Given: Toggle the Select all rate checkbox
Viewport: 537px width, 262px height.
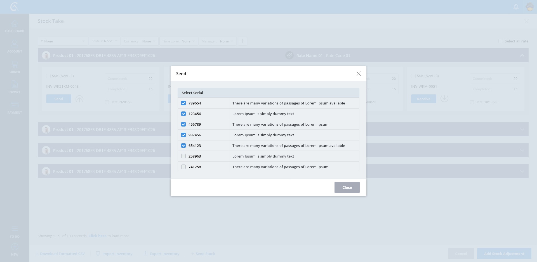Looking at the screenshot, I should (x=501, y=41).
